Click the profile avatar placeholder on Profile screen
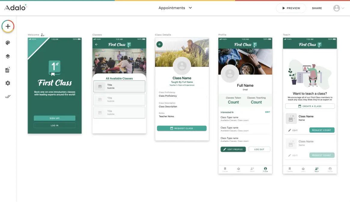Image resolution: width=350 pixels, height=202 pixels. tap(230, 73)
